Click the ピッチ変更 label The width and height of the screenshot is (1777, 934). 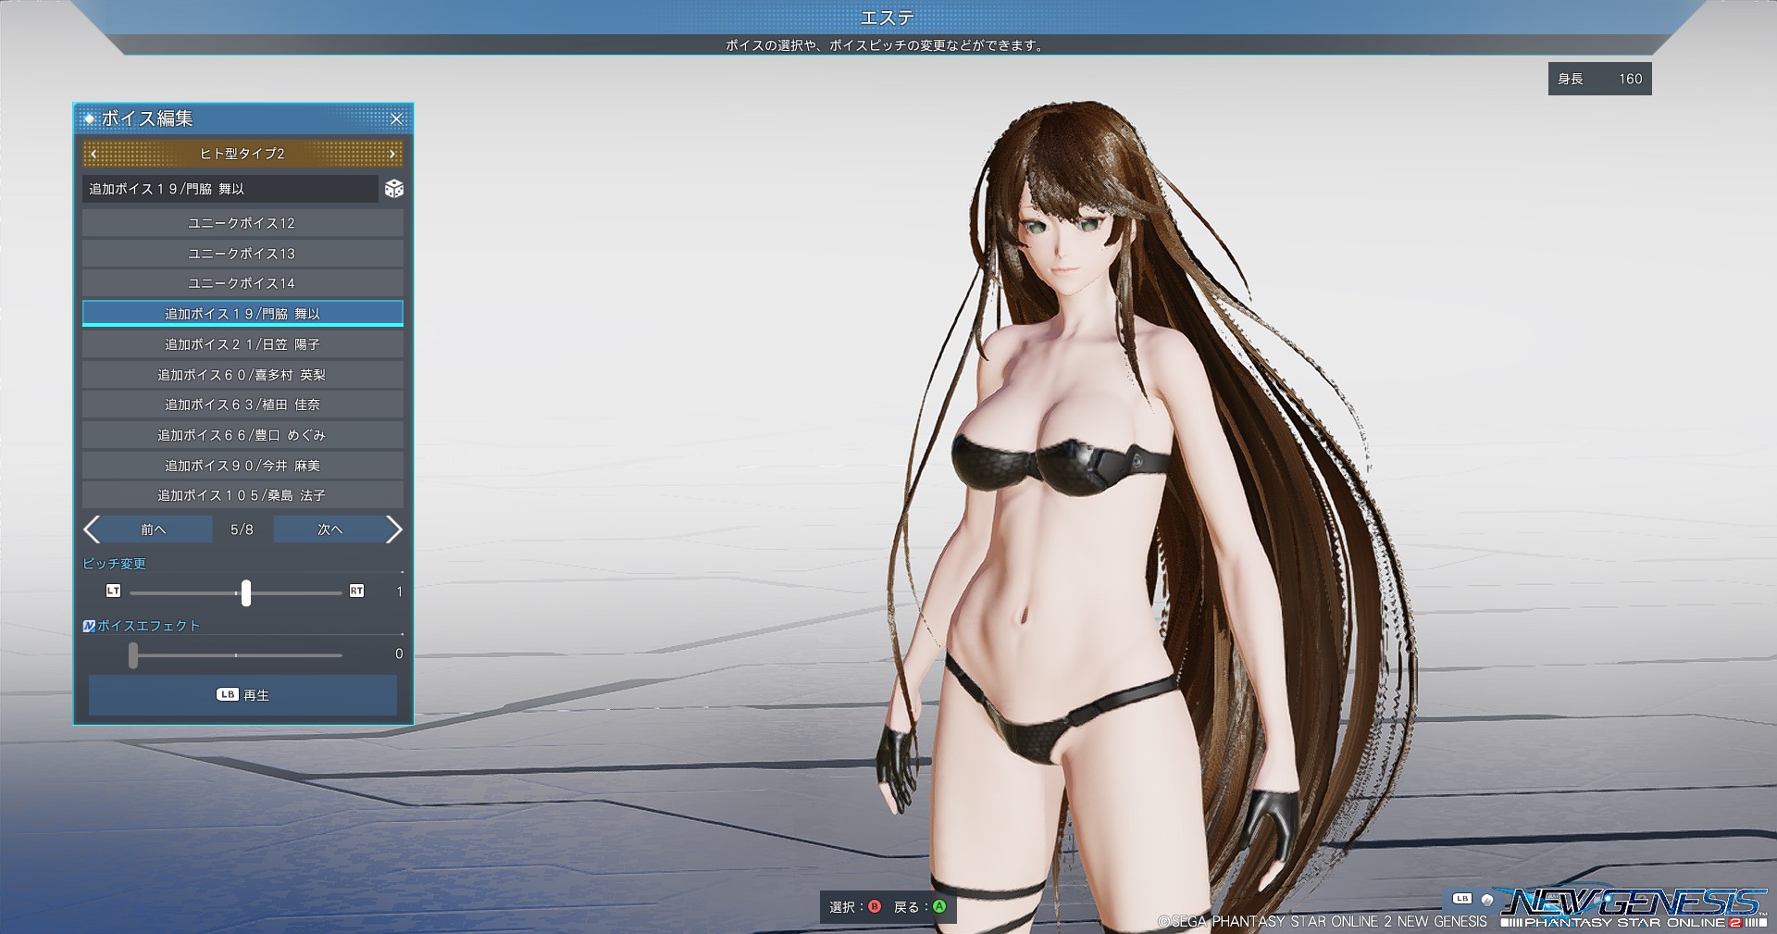(114, 564)
